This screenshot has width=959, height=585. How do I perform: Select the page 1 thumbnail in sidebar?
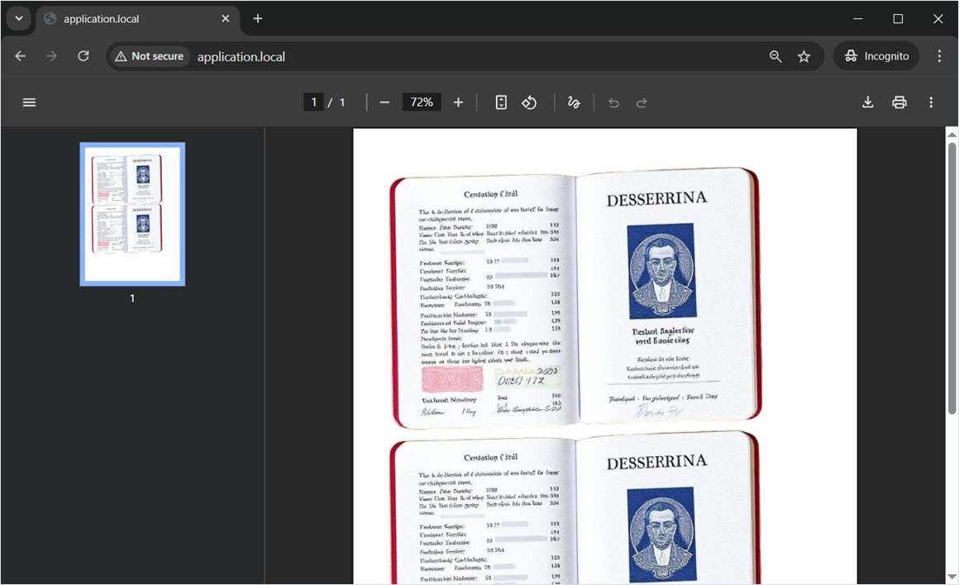click(x=132, y=214)
